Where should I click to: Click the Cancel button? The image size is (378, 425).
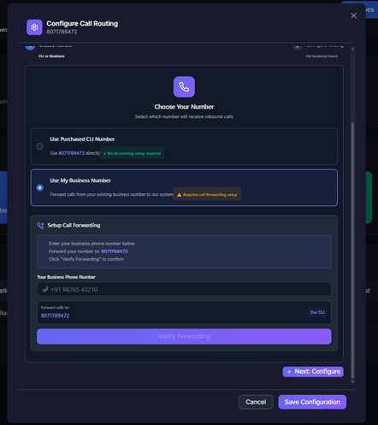point(256,402)
